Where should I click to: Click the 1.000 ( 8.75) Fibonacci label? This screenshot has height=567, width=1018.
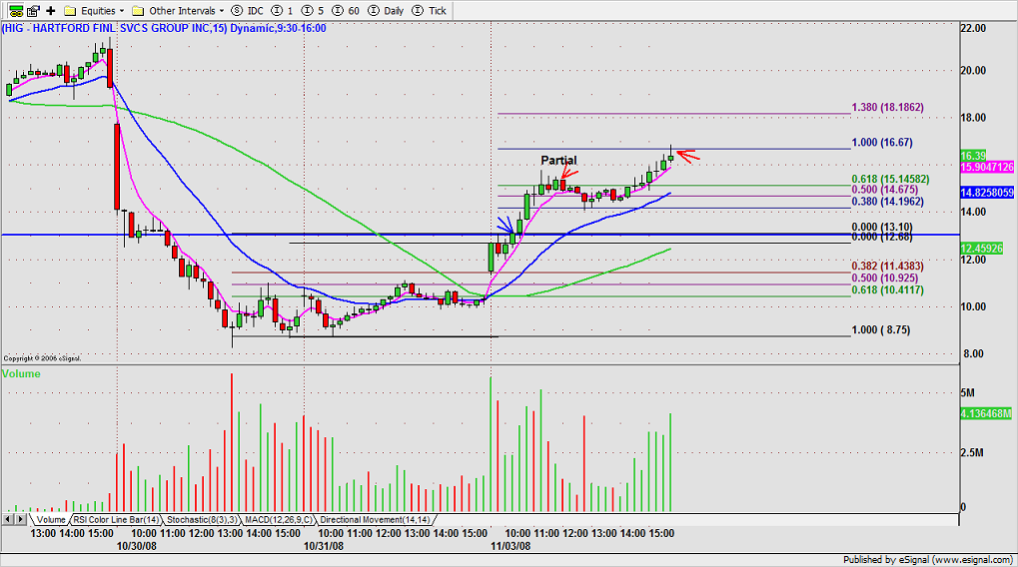[880, 329]
